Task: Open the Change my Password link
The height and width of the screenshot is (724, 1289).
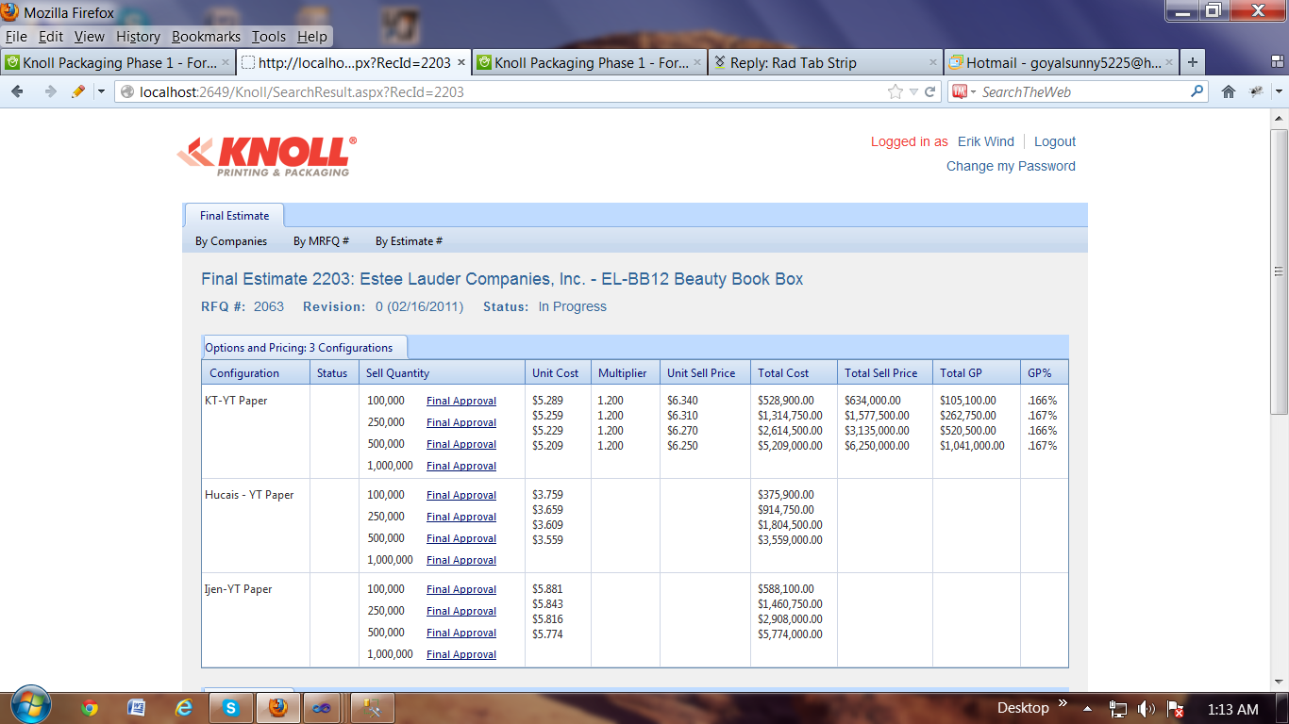Action: (1011, 166)
